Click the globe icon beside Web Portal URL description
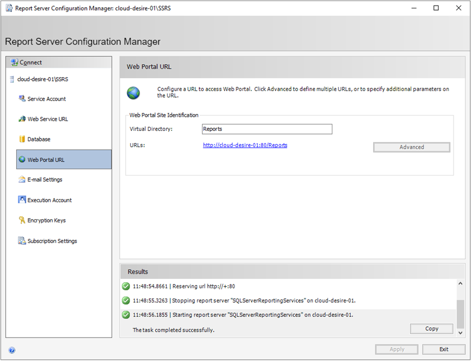The image size is (472, 361). 133,92
